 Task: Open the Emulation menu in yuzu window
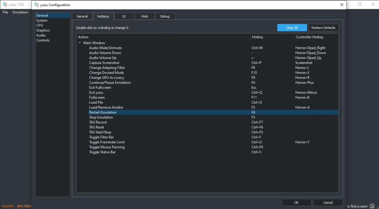pos(20,12)
